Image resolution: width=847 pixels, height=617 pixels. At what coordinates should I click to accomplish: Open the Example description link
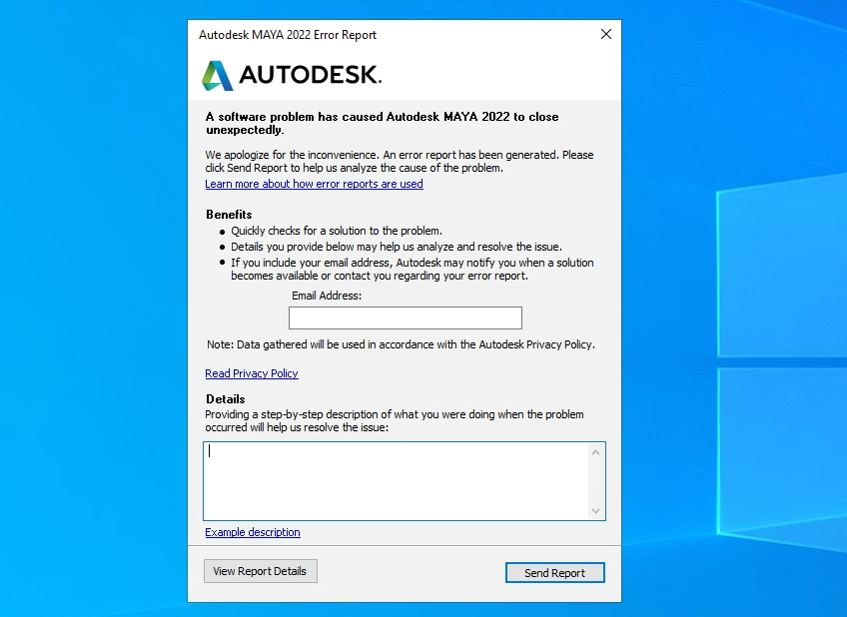coord(253,532)
